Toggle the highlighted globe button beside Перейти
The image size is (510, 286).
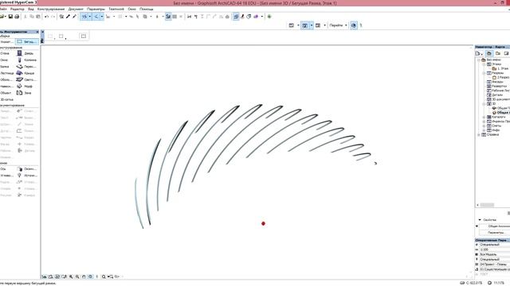point(354,25)
